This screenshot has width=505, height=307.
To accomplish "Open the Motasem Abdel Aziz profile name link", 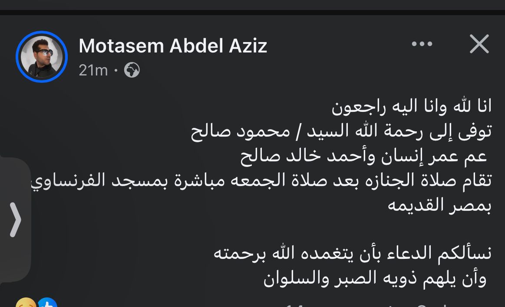I will (x=173, y=46).
